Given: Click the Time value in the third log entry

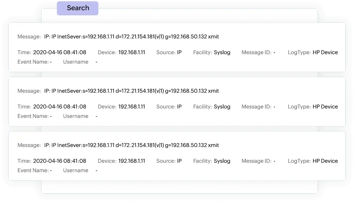Looking at the screenshot, I should pyautogui.click(x=60, y=161).
